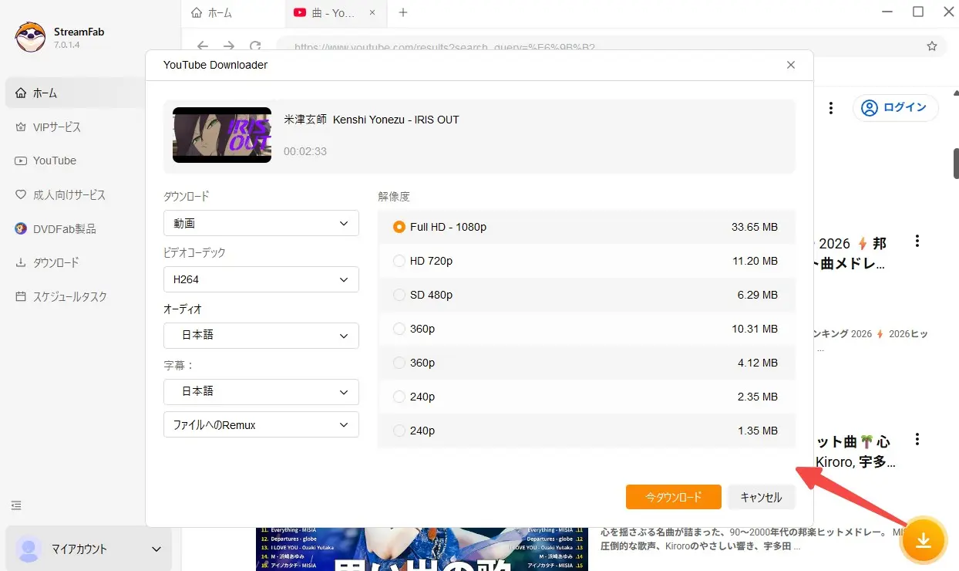Open three-dot menu for 2026 邦 video
This screenshot has width=959, height=571.
pos(917,242)
